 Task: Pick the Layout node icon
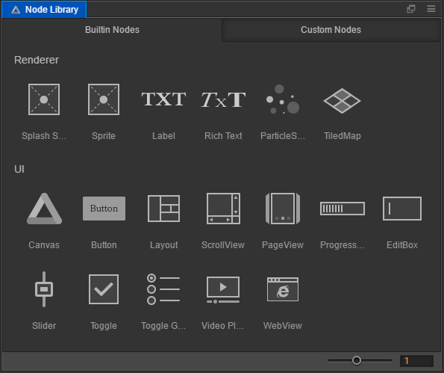pyautogui.click(x=163, y=209)
